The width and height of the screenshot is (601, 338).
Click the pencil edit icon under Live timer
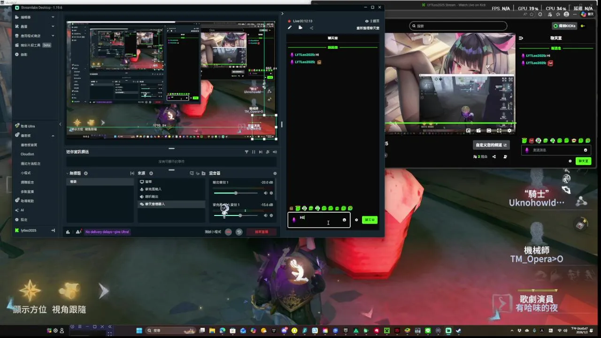[x=290, y=28]
